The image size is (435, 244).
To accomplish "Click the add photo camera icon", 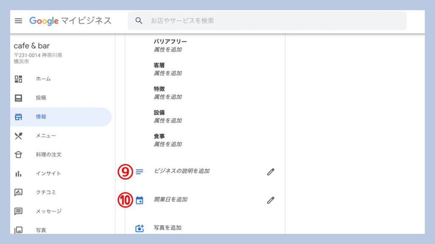I will [x=139, y=228].
